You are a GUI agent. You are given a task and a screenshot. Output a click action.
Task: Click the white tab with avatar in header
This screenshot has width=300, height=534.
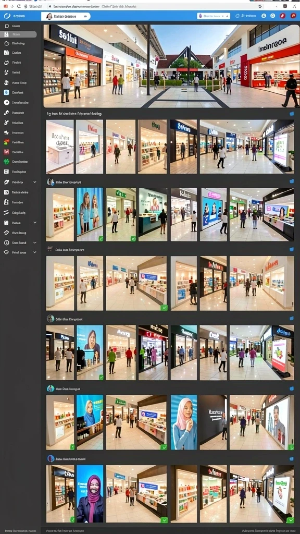click(66, 16)
